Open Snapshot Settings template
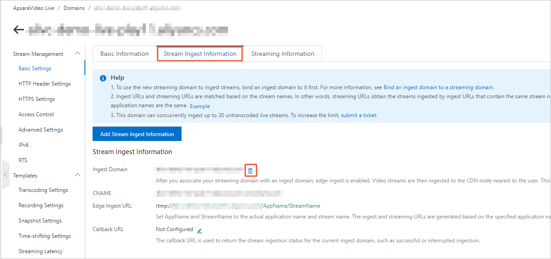 (x=40, y=221)
